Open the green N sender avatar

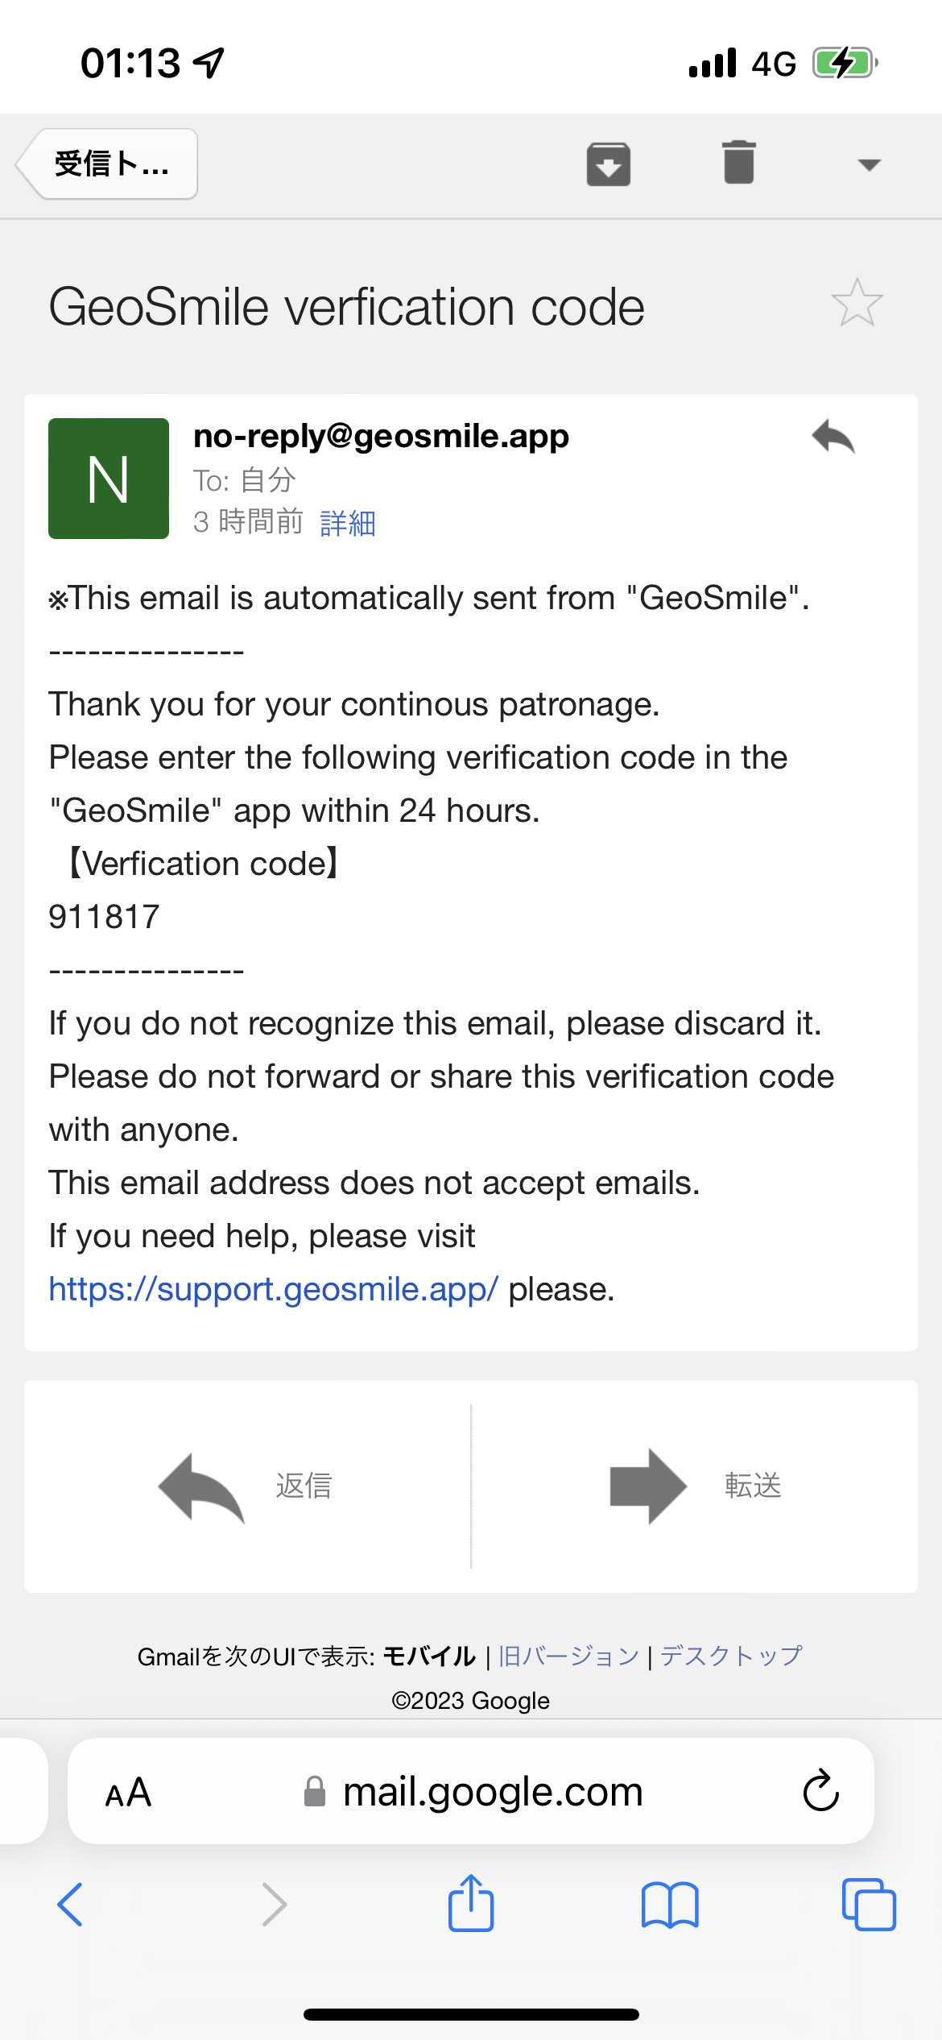point(109,479)
